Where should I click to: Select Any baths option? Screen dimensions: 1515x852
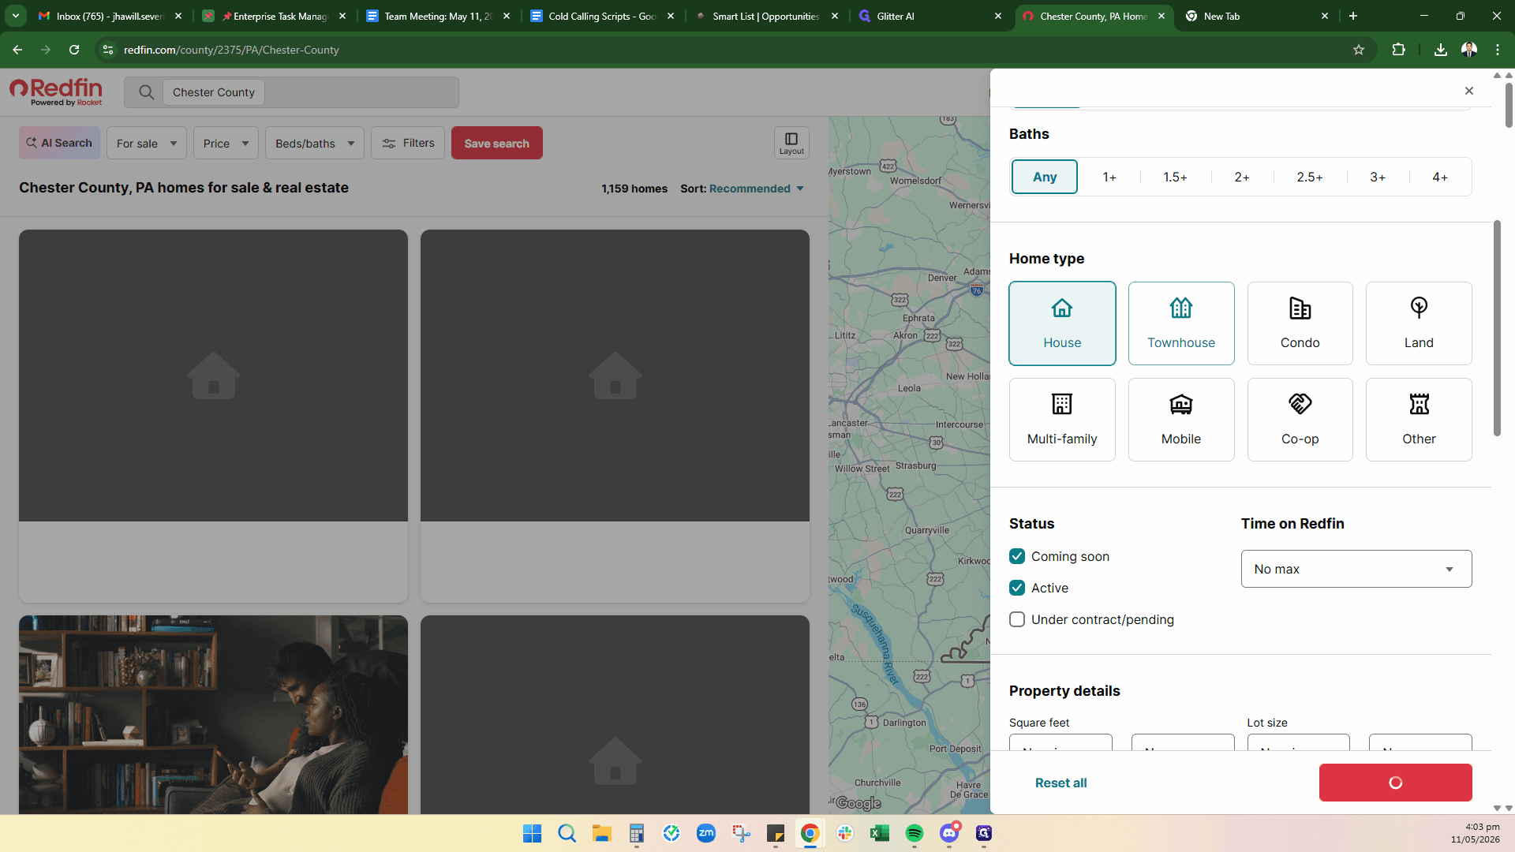[x=1045, y=177]
